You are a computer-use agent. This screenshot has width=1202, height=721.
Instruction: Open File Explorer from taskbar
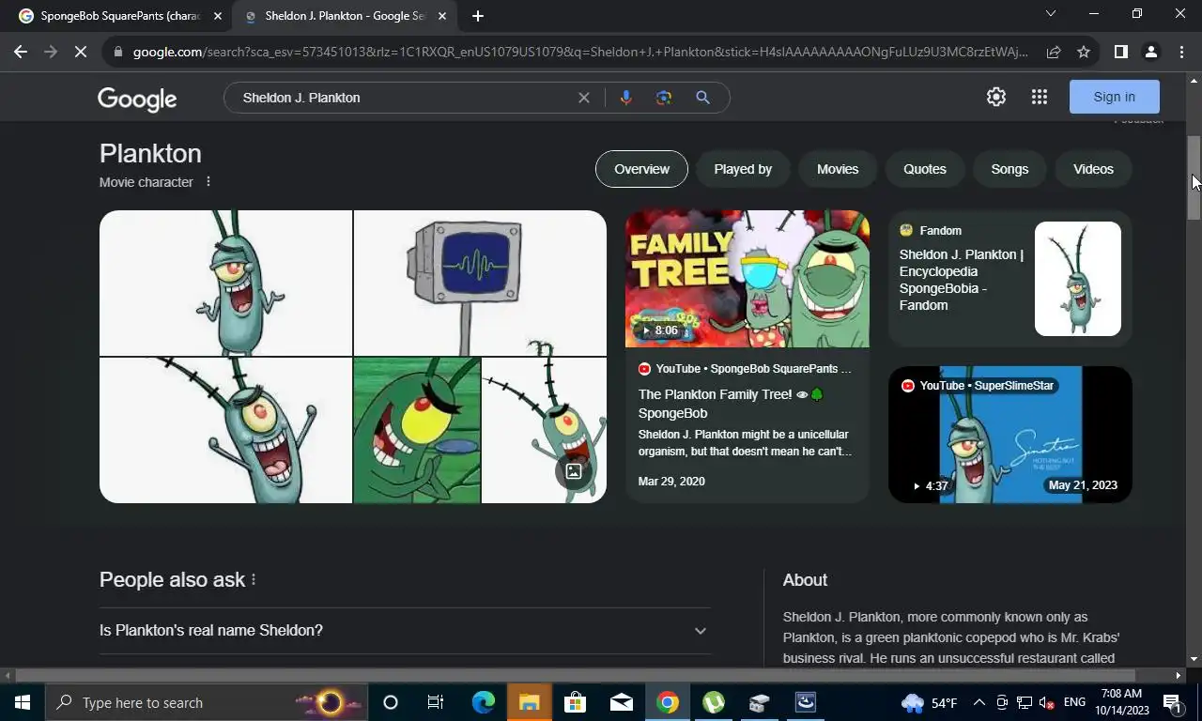click(530, 702)
